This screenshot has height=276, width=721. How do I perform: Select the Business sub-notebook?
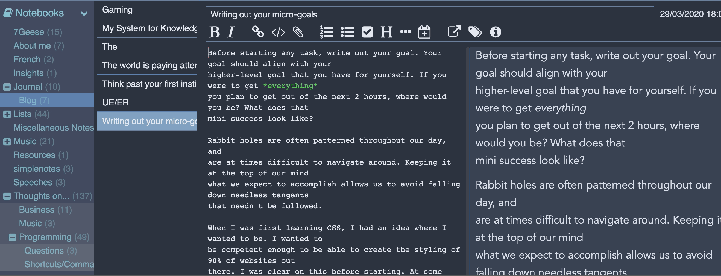(45, 210)
